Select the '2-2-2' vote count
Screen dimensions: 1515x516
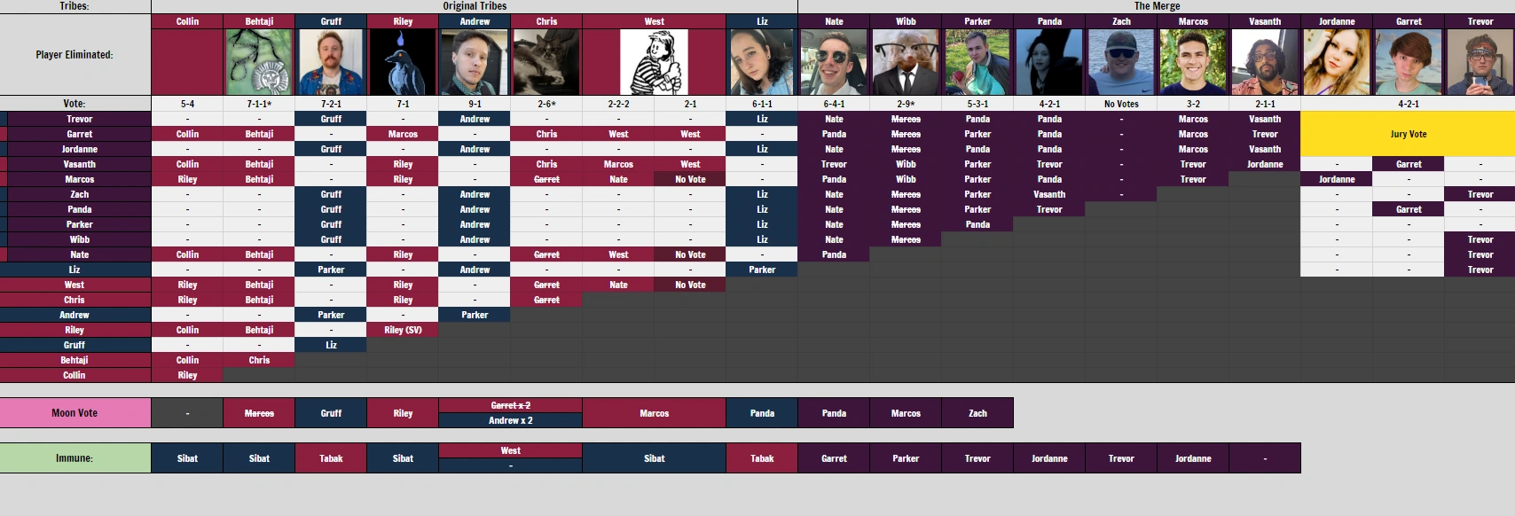click(618, 104)
